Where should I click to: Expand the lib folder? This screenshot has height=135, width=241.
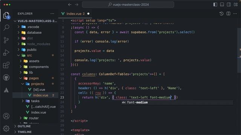[35, 72]
